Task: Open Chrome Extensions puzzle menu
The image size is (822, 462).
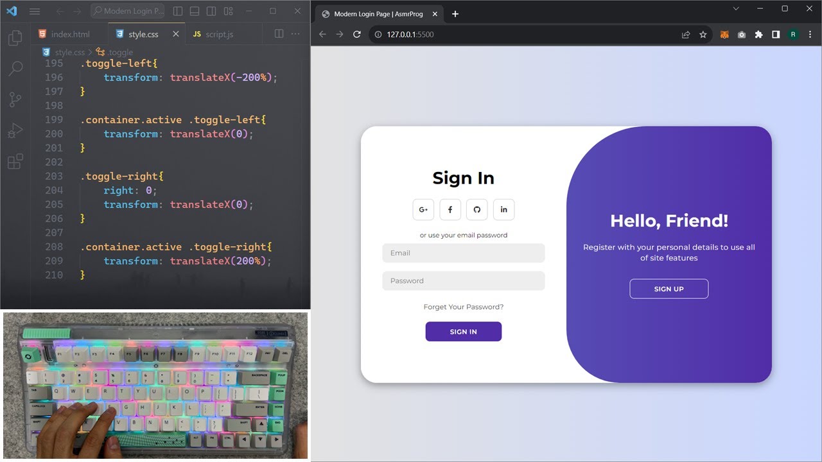Action: [x=758, y=35]
